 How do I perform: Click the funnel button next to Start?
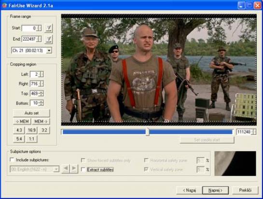coord(49,28)
